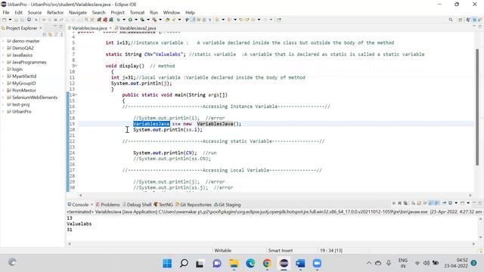Screen dimensions: 484x272
Task: Switch to the VariablesJava2.java editor tab
Action: click(x=138, y=28)
